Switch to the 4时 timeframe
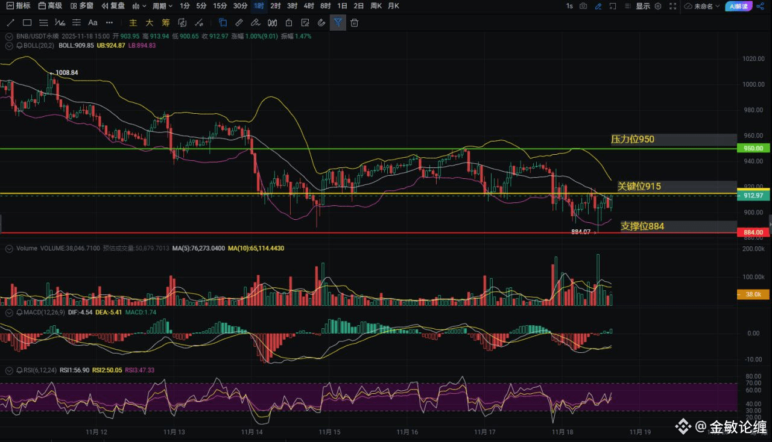Viewport: 772px width, 442px height. pyautogui.click(x=309, y=6)
